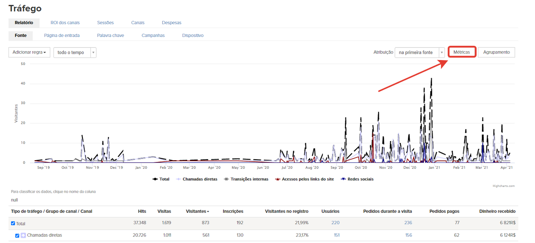Open the Adicionar regra dropdown
535x243 pixels.
29,53
